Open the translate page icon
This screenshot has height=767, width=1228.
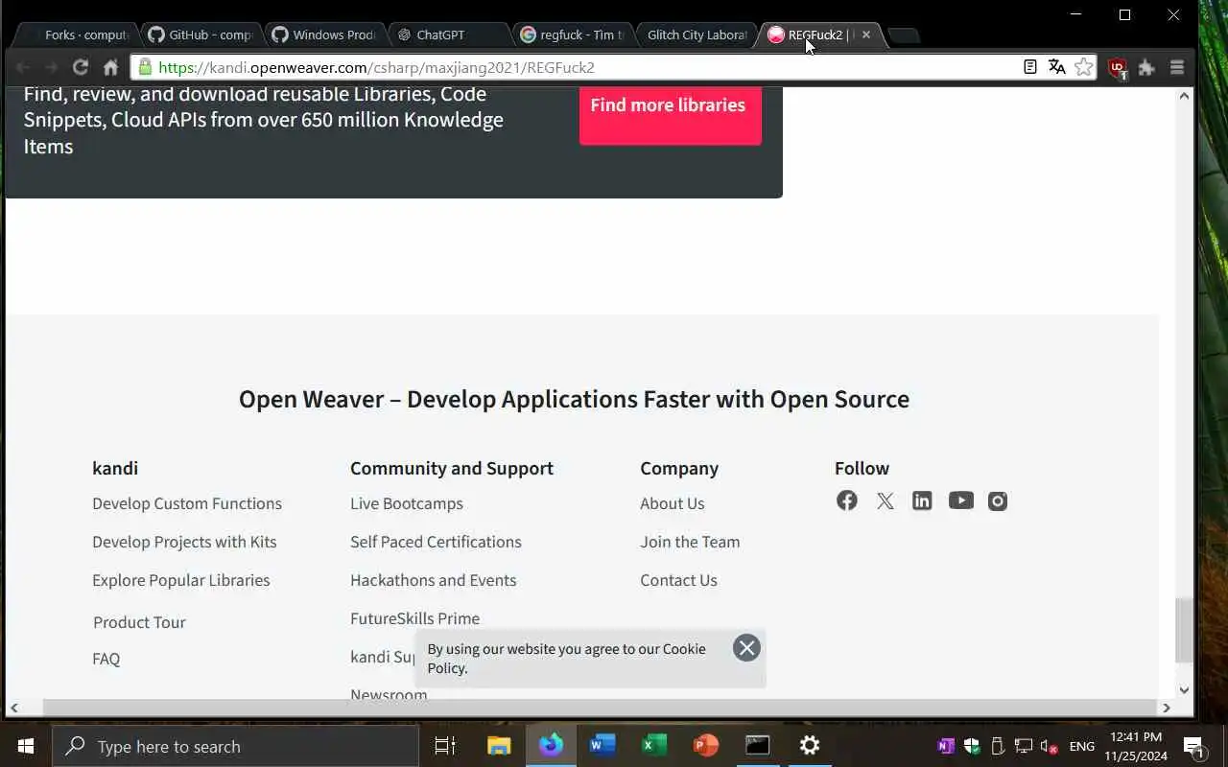click(x=1056, y=67)
